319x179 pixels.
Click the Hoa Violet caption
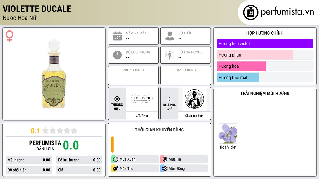tap(228, 147)
